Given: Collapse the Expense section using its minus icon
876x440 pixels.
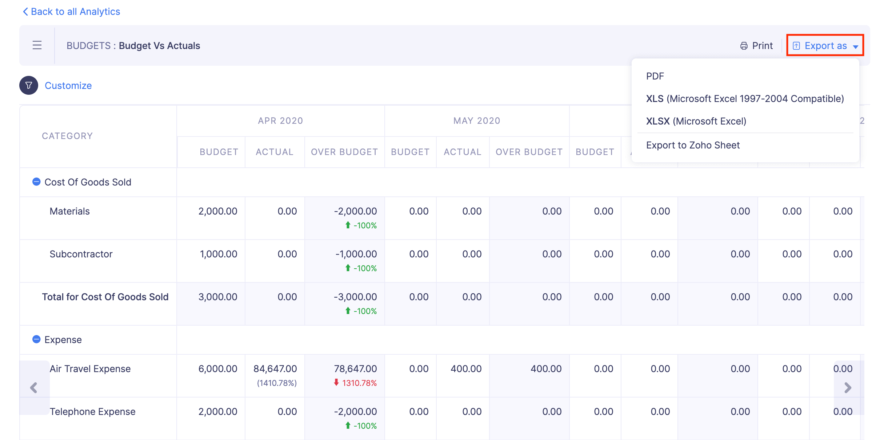Looking at the screenshot, I should coord(36,339).
